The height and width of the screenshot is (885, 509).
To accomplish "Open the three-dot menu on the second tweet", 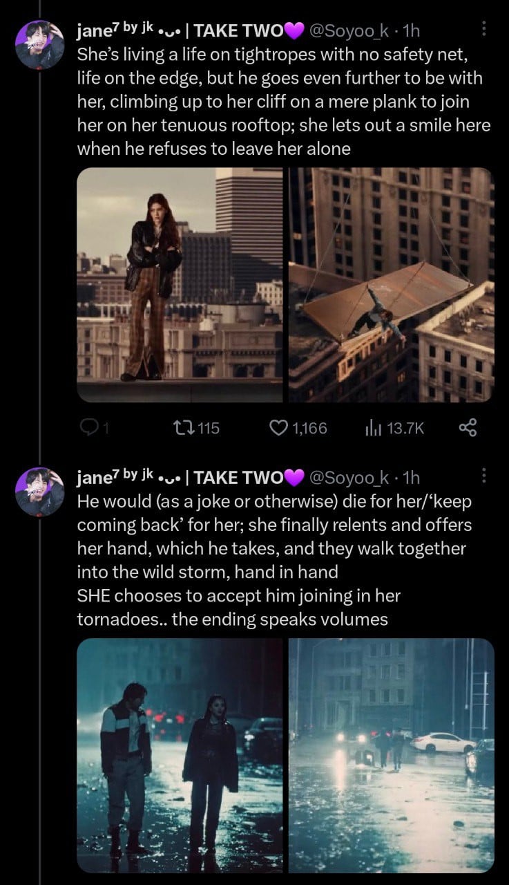I will pos(483,476).
